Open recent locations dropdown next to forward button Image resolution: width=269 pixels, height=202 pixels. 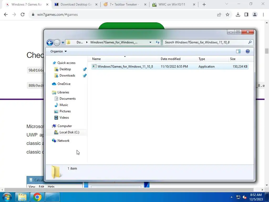[x=63, y=43]
